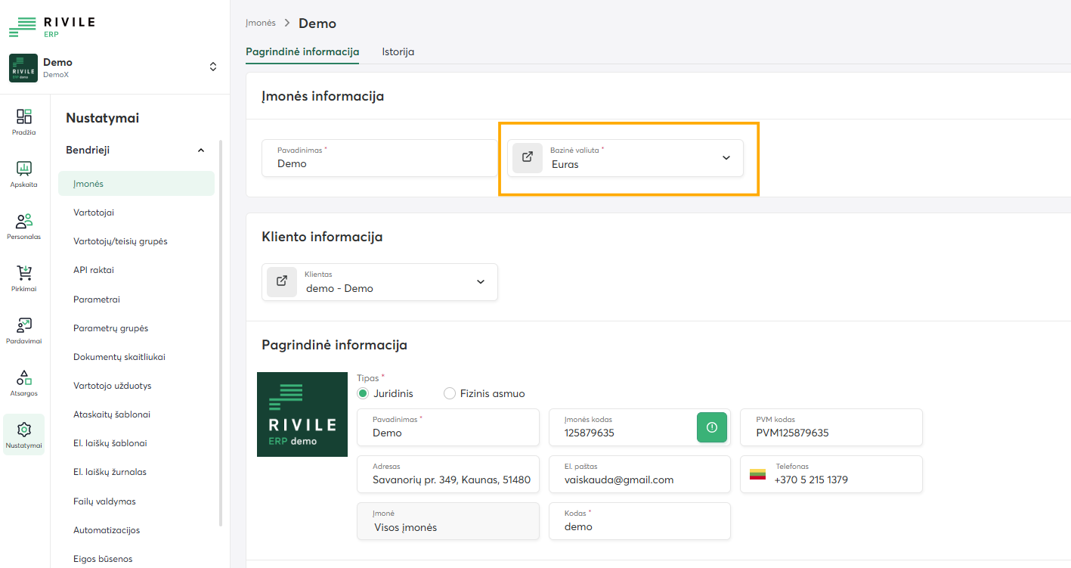Select the Fizinis asmuo radio option
Screen dimensions: 1071x568
[x=450, y=393]
